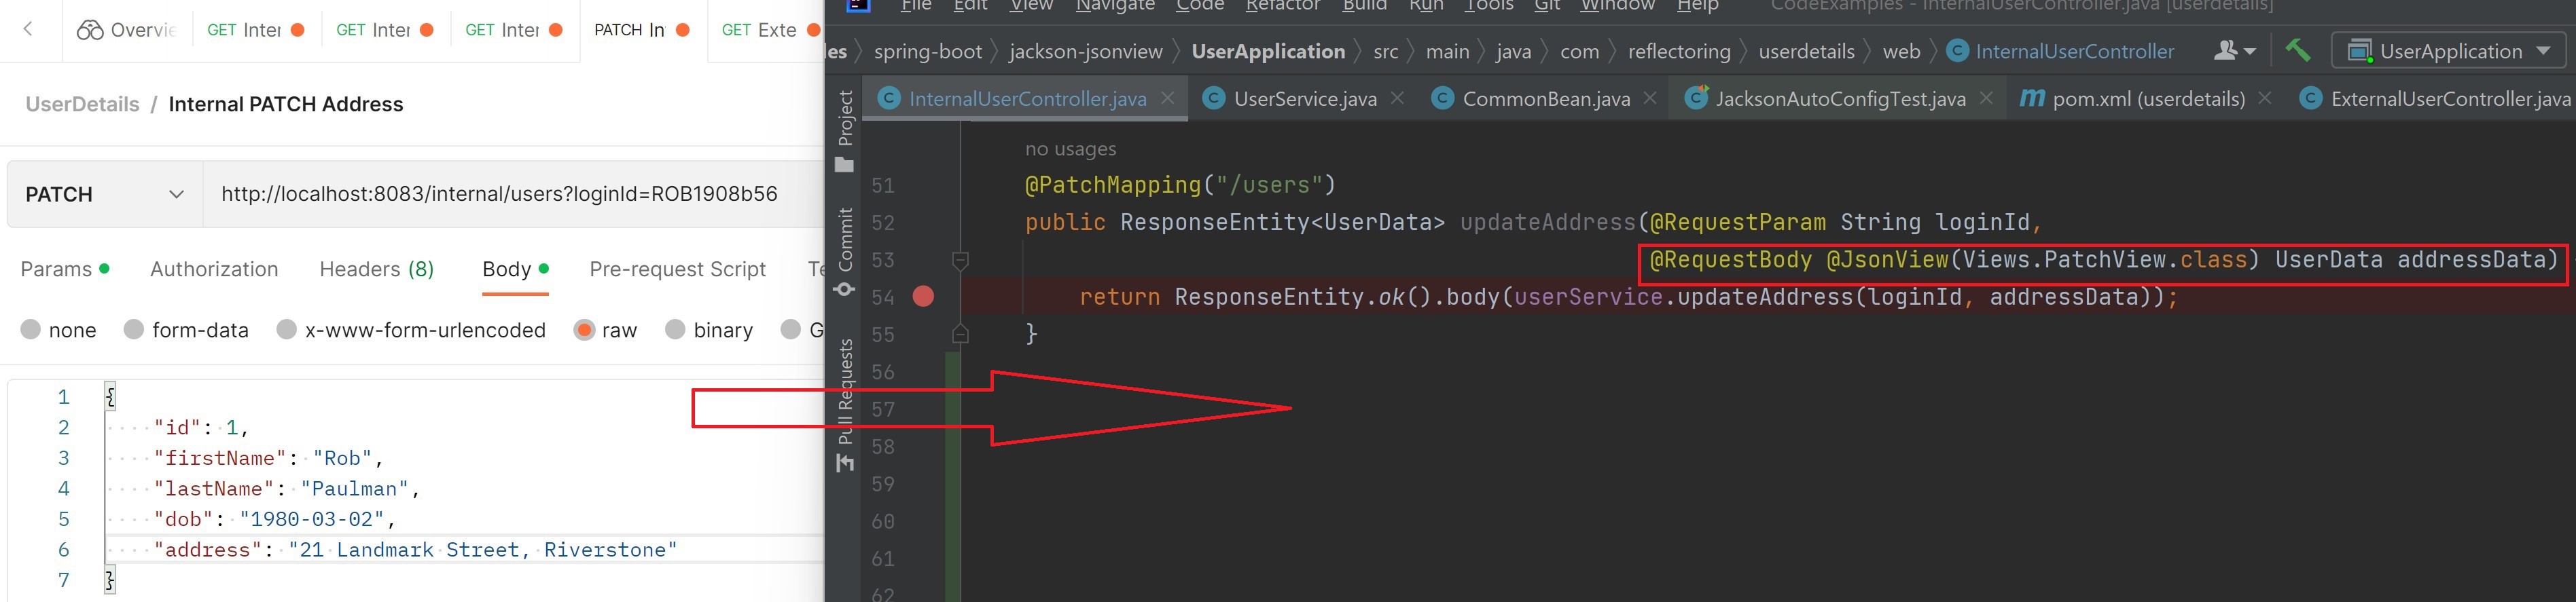This screenshot has width=2576, height=602.
Task: Open the Authorization tab
Action: [x=214, y=269]
